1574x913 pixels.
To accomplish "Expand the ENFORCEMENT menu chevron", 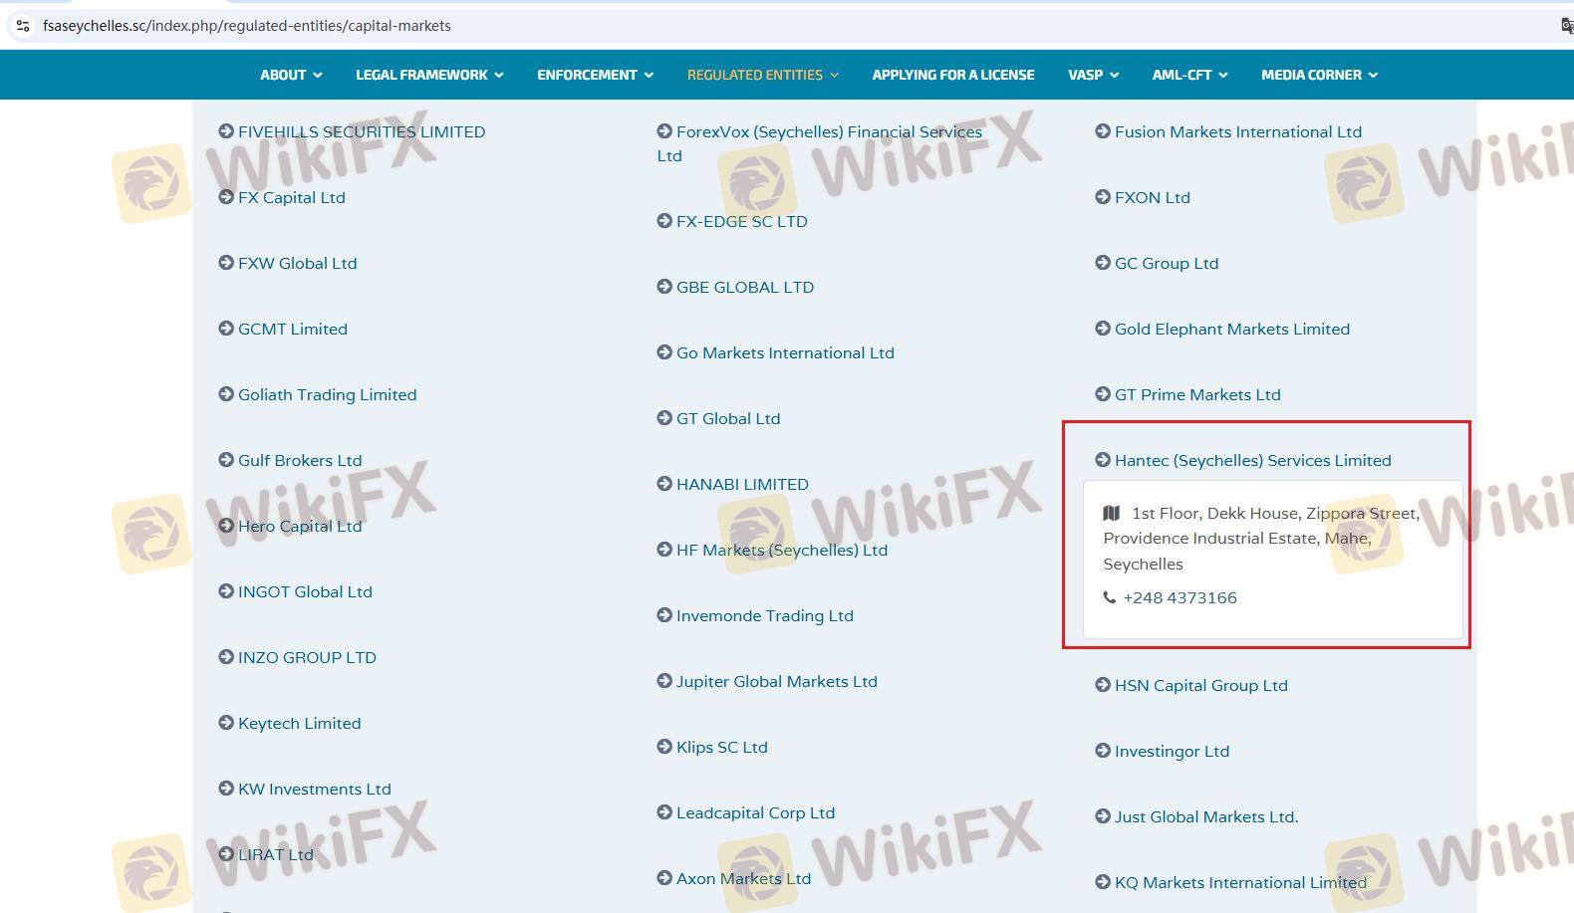I will click(x=649, y=75).
